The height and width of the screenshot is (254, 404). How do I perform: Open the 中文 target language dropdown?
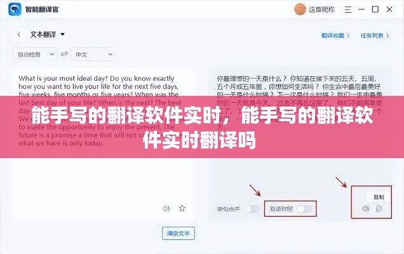[93, 54]
